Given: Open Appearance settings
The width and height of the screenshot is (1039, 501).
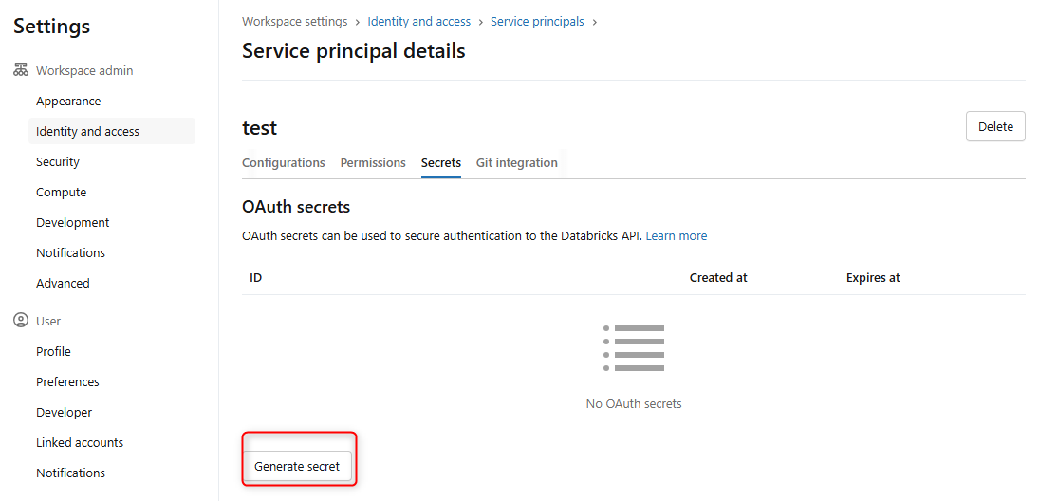Looking at the screenshot, I should tap(68, 102).
